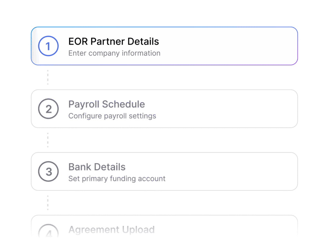Open the Bank Details step
This screenshot has width=329, height=238.
[164, 171]
